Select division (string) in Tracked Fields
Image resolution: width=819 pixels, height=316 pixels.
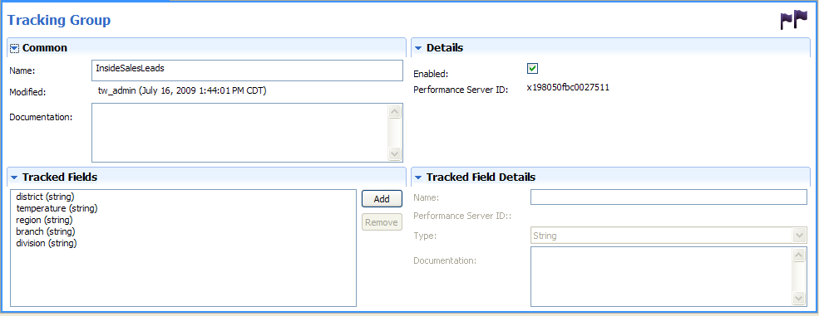pos(47,243)
